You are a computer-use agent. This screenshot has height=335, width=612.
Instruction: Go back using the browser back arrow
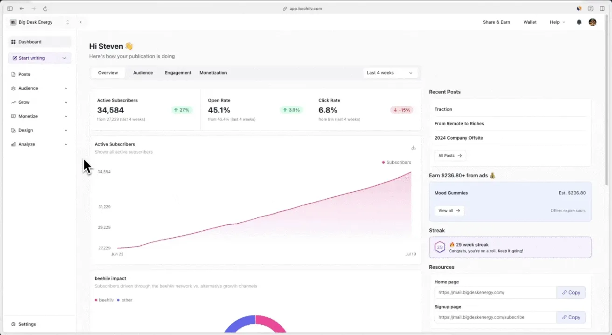21,8
